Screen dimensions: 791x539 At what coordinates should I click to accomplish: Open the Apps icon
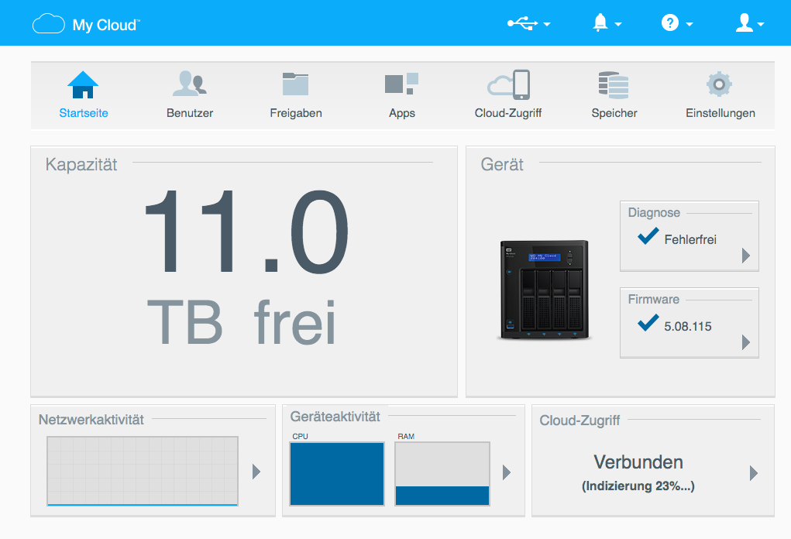tap(401, 84)
